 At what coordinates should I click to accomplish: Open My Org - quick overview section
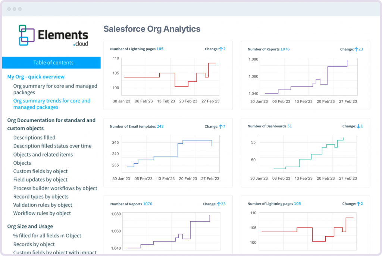click(x=36, y=77)
